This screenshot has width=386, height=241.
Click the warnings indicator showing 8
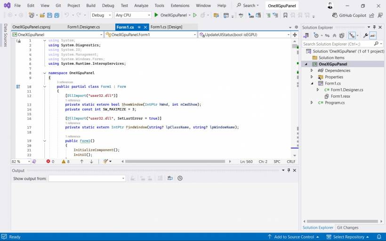[x=65, y=161]
